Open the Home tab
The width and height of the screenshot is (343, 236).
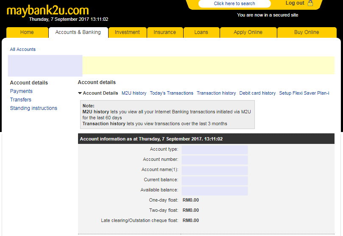pyautogui.click(x=27, y=32)
